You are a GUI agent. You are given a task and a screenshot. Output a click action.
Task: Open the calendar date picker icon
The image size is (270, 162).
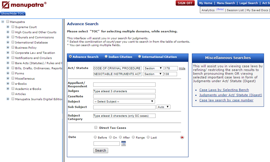(x=124, y=143)
